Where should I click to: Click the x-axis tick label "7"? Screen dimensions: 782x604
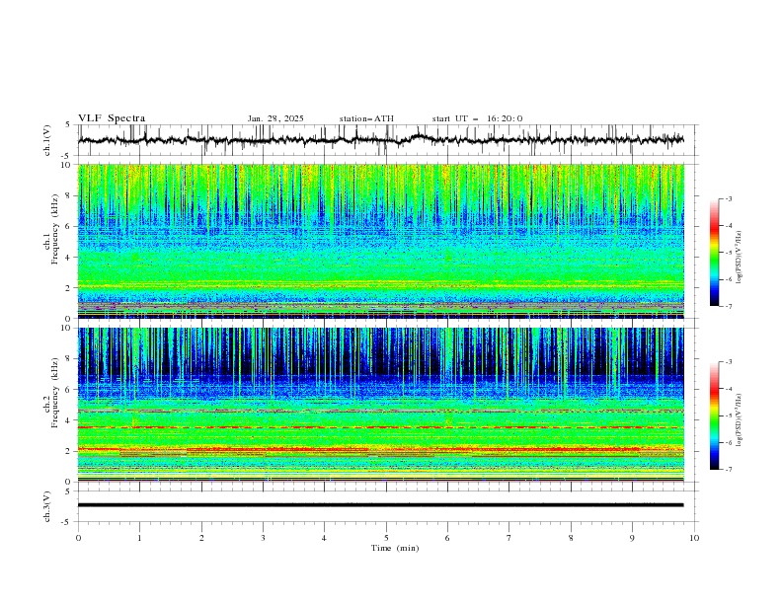click(x=509, y=538)
